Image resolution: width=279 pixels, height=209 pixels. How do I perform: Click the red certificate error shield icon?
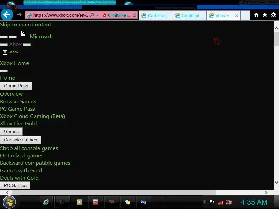(104, 15)
